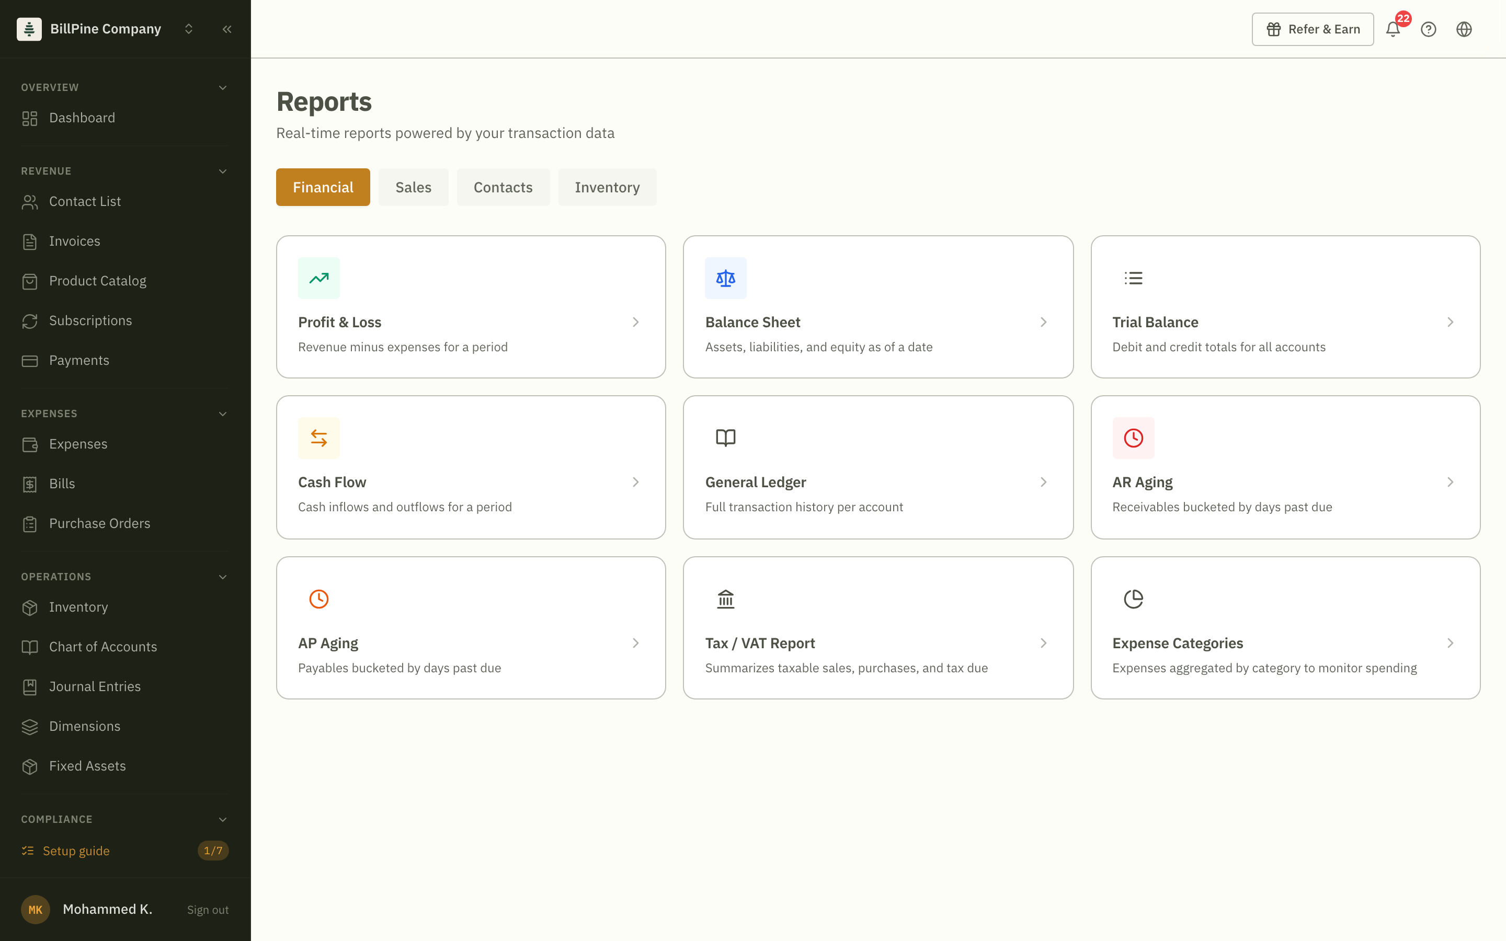Click the Sign out link
1506x941 pixels.
pyautogui.click(x=208, y=910)
